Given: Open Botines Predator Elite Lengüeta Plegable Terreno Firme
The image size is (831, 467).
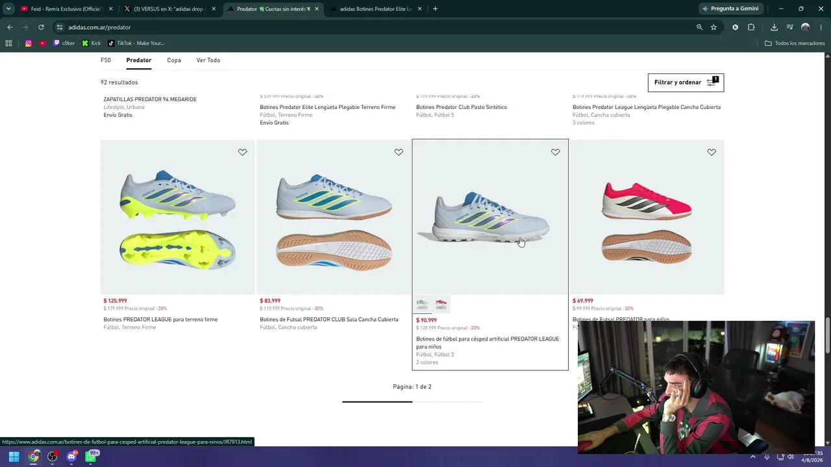Looking at the screenshot, I should tap(327, 107).
